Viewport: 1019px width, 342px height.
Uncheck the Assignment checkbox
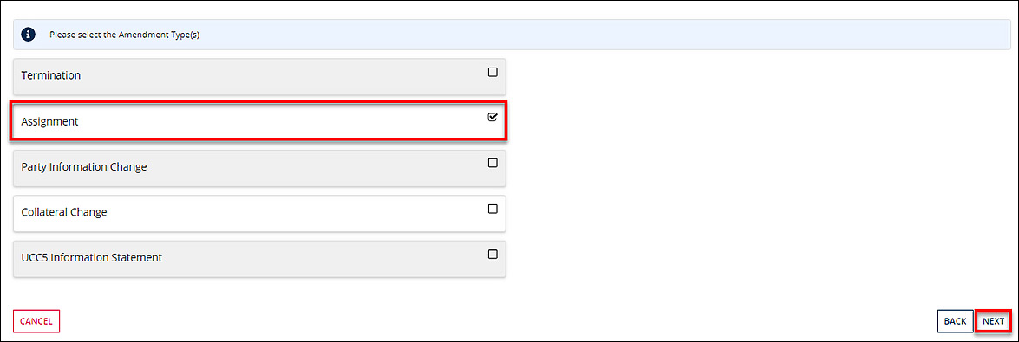[493, 118]
